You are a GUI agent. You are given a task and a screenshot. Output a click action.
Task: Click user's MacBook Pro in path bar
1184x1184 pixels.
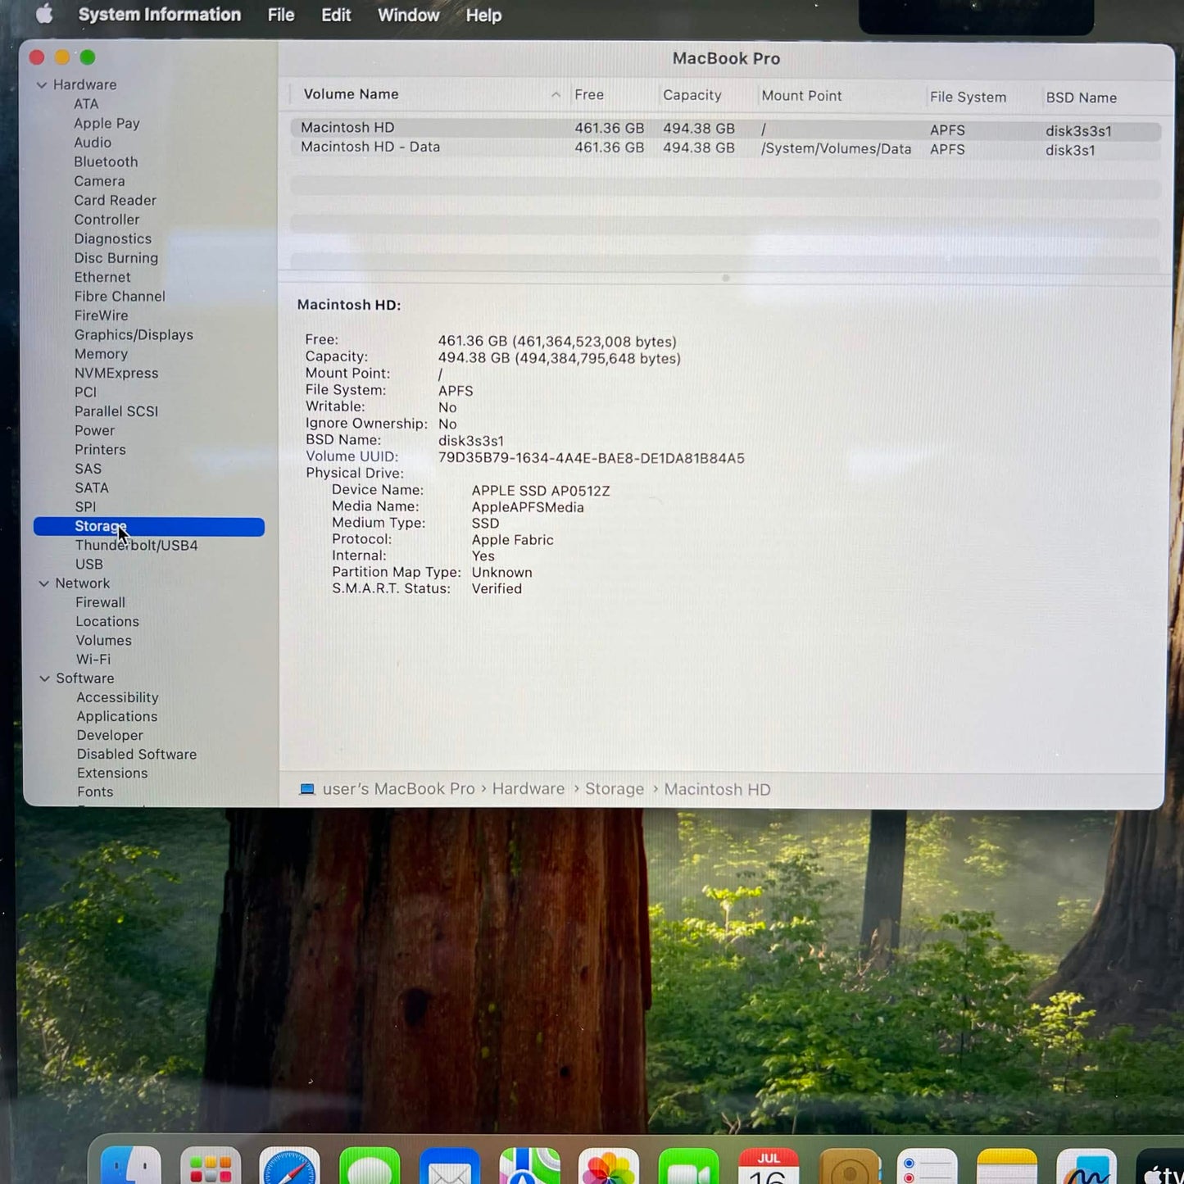[398, 789]
